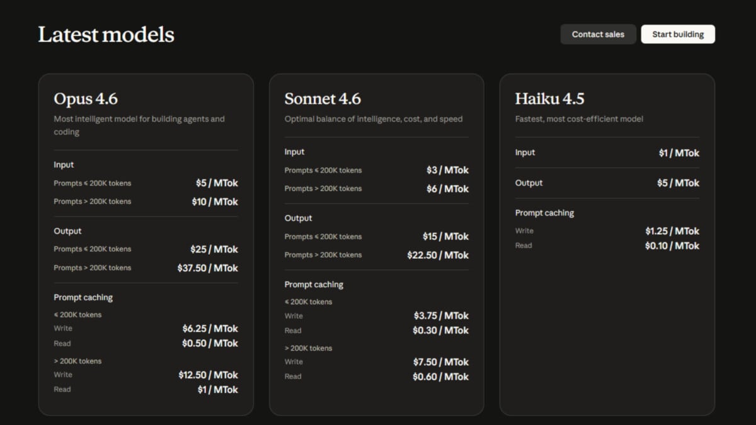Select the Sonnet 4.6 card title
This screenshot has width=756, height=425.
pyautogui.click(x=323, y=99)
